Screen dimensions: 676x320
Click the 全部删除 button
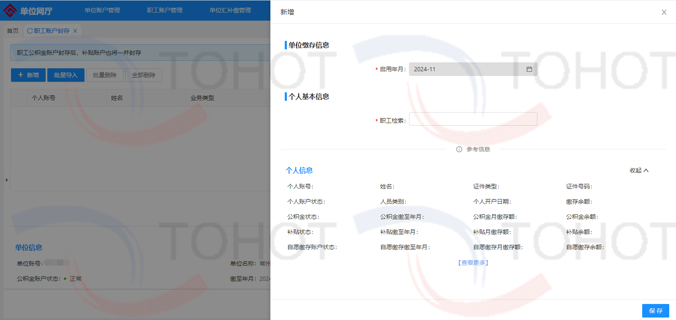[x=144, y=75]
